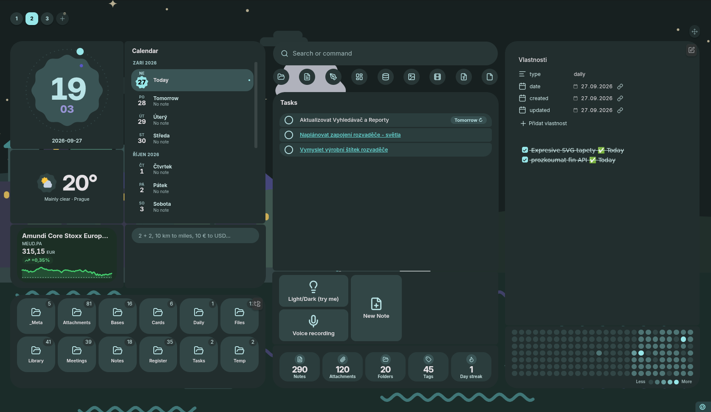Select the film video filter icon
This screenshot has width=711, height=412.
click(437, 77)
